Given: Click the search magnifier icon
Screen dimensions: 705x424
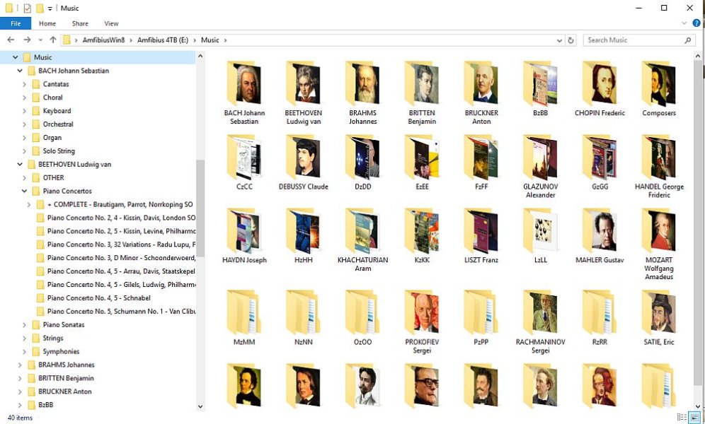Looking at the screenshot, I should click(687, 40).
